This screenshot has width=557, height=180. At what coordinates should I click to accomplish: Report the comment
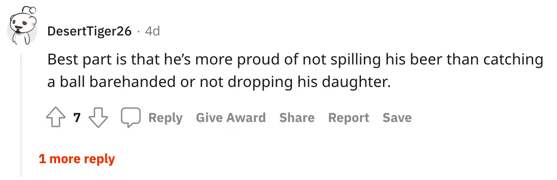(348, 118)
